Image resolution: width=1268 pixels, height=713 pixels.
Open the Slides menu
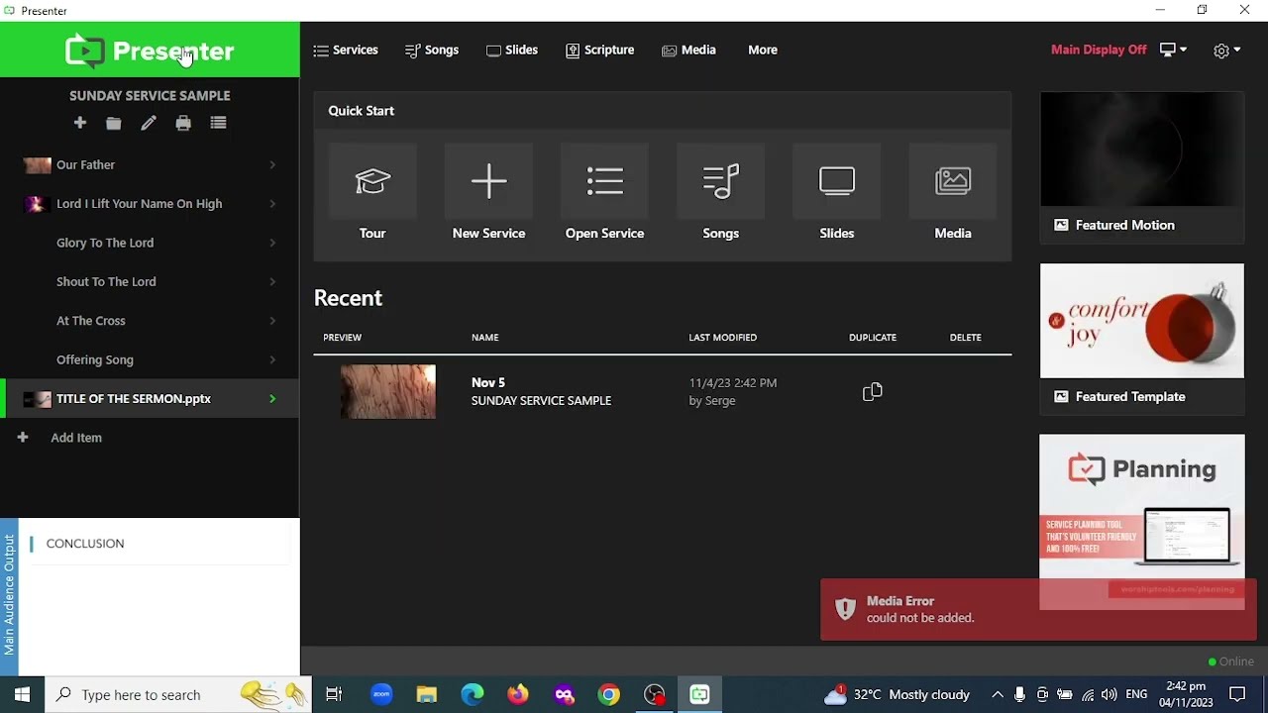coord(512,50)
